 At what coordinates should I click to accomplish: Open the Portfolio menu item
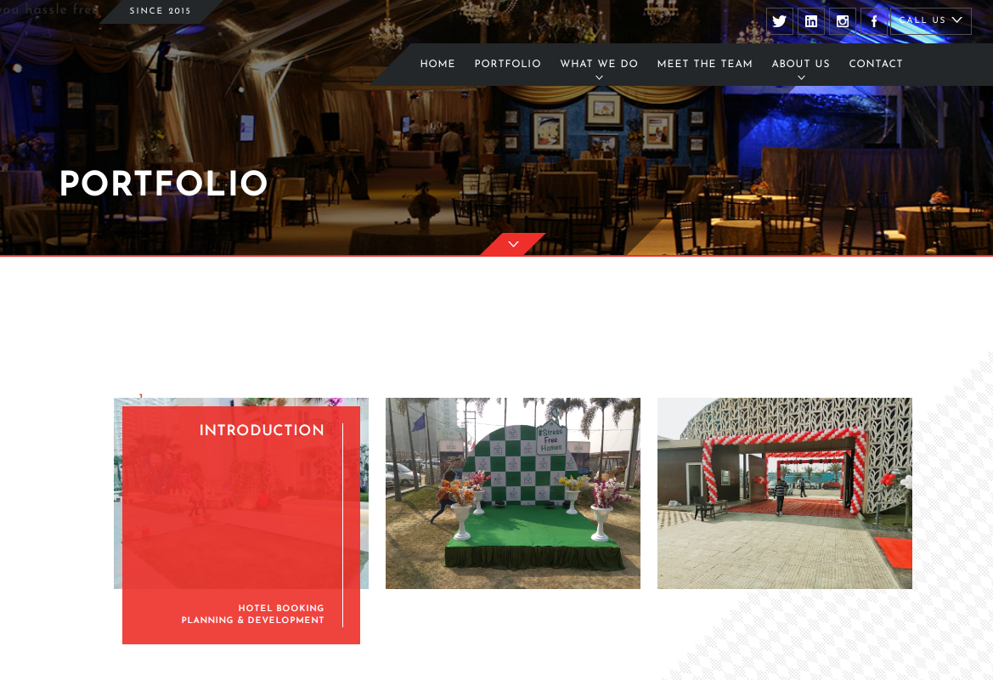point(508,64)
